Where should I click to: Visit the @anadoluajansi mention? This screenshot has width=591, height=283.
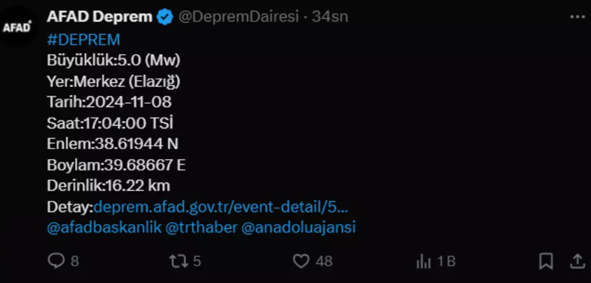point(299,228)
